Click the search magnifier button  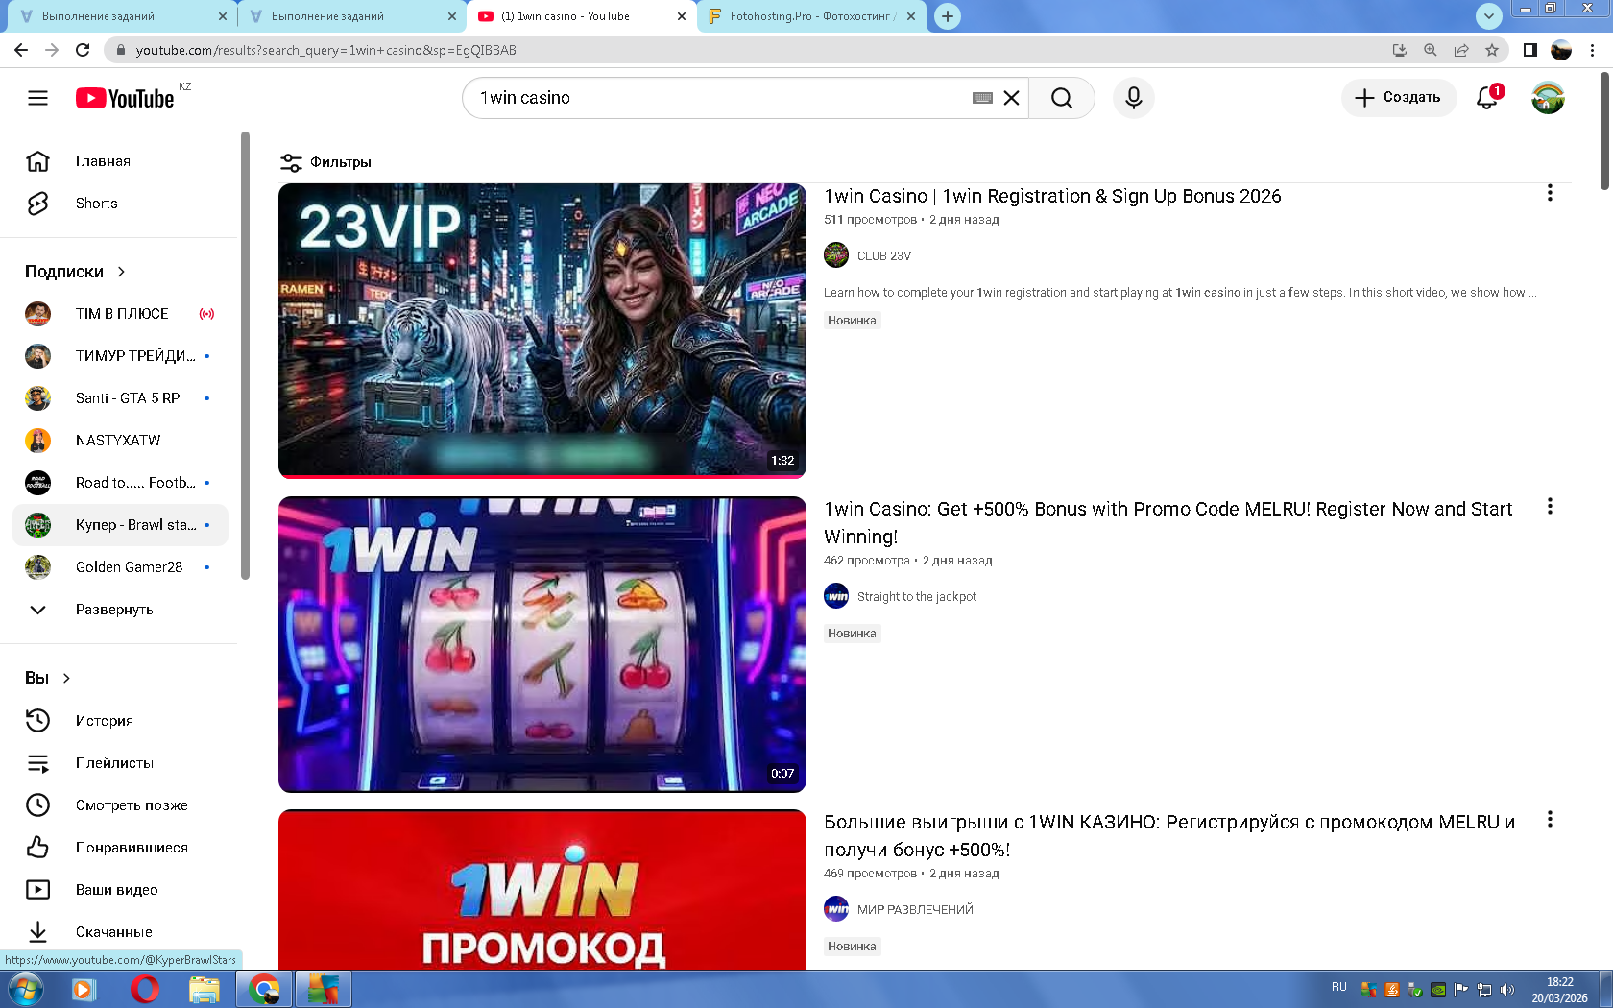click(x=1061, y=98)
